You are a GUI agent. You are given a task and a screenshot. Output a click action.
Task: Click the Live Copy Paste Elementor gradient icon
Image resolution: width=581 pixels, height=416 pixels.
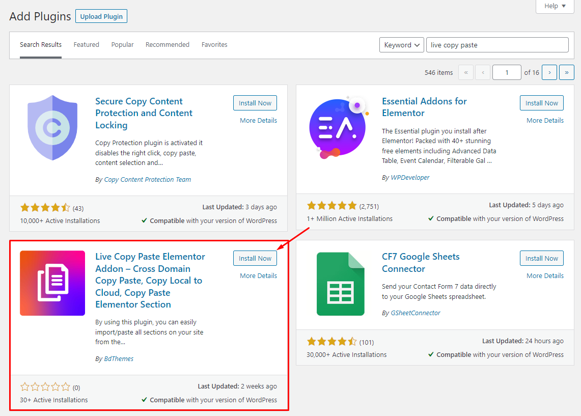pyautogui.click(x=52, y=283)
